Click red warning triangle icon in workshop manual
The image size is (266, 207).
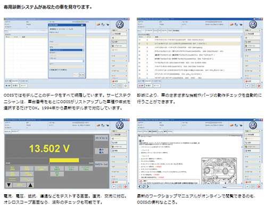click(141, 181)
